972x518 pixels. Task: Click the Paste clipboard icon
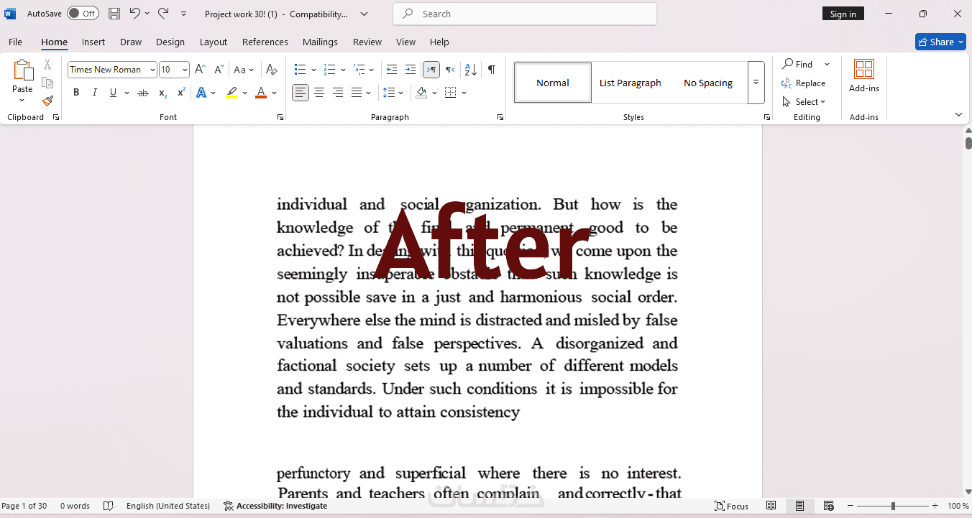coord(23,70)
